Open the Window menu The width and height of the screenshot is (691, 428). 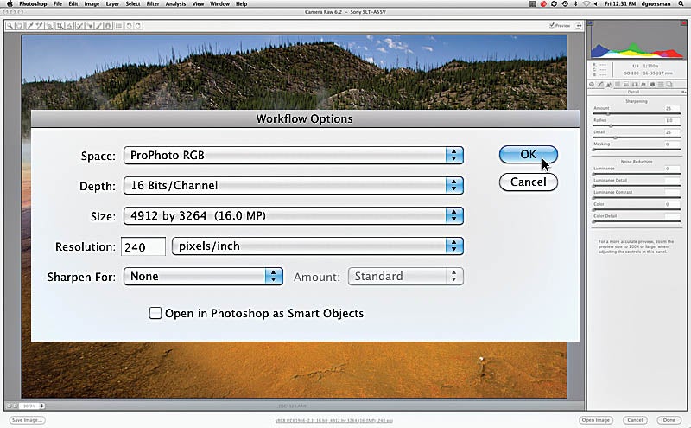219,4
